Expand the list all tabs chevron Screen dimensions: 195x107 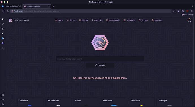pos(193,6)
